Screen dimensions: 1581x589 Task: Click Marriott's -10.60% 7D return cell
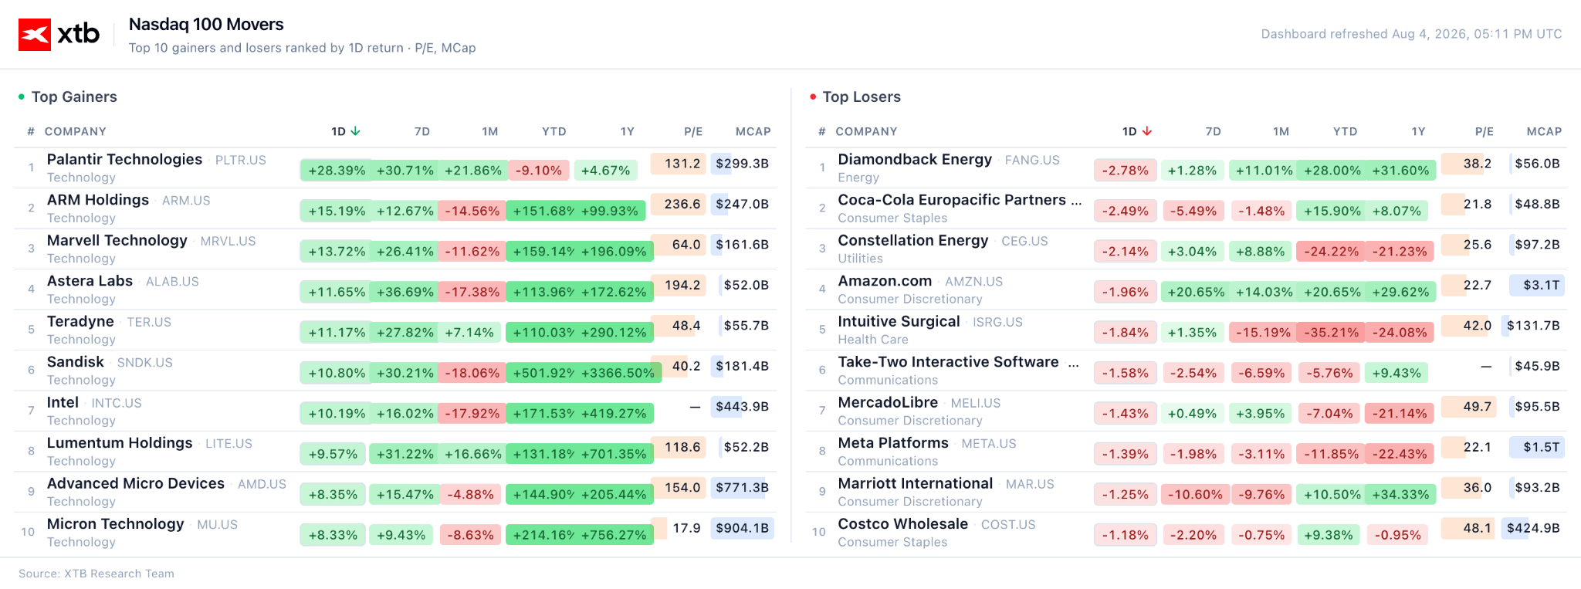pos(1193,495)
